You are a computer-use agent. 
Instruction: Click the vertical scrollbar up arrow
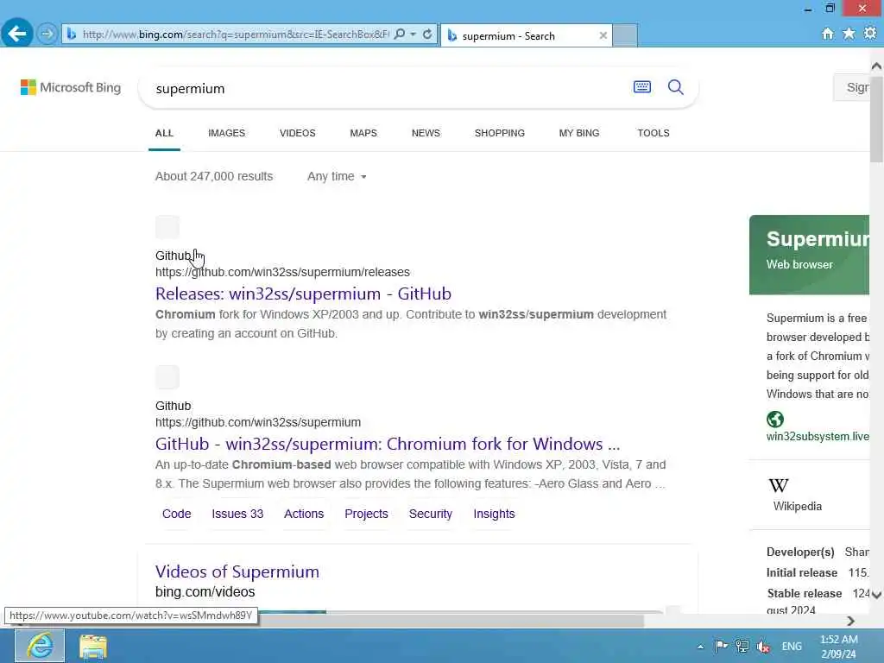[x=876, y=66]
